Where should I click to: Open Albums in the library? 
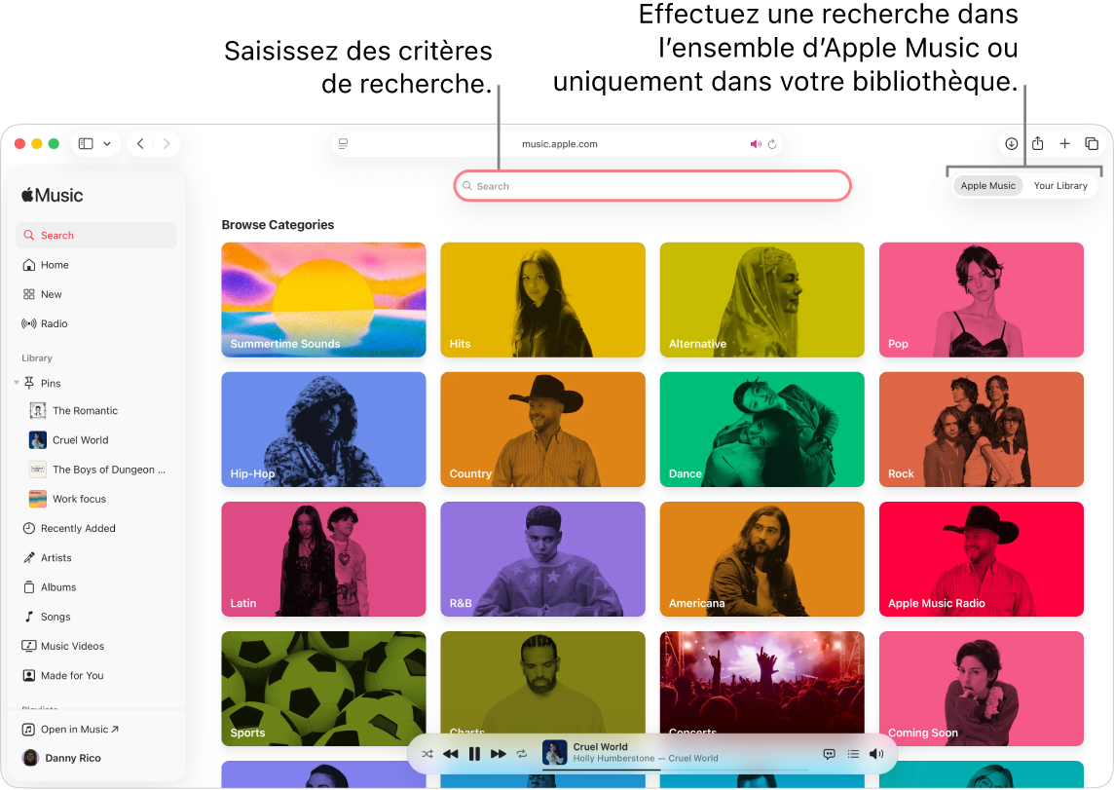pos(95,587)
